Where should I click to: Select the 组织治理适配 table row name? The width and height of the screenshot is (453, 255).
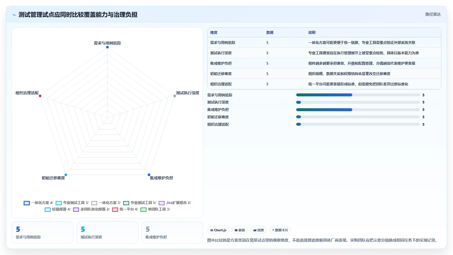[x=221, y=84]
